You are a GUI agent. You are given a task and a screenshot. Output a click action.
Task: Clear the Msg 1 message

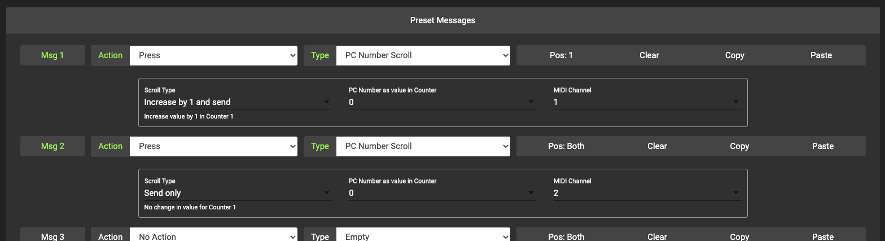(649, 55)
